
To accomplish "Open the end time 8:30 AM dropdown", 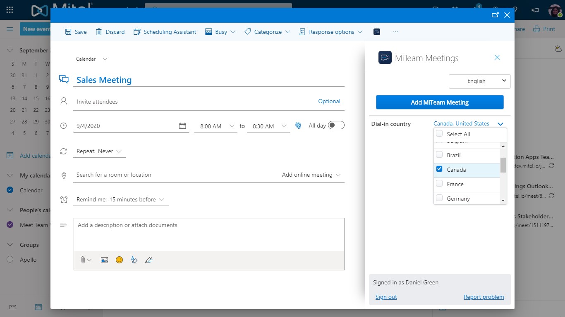I will 268,126.
